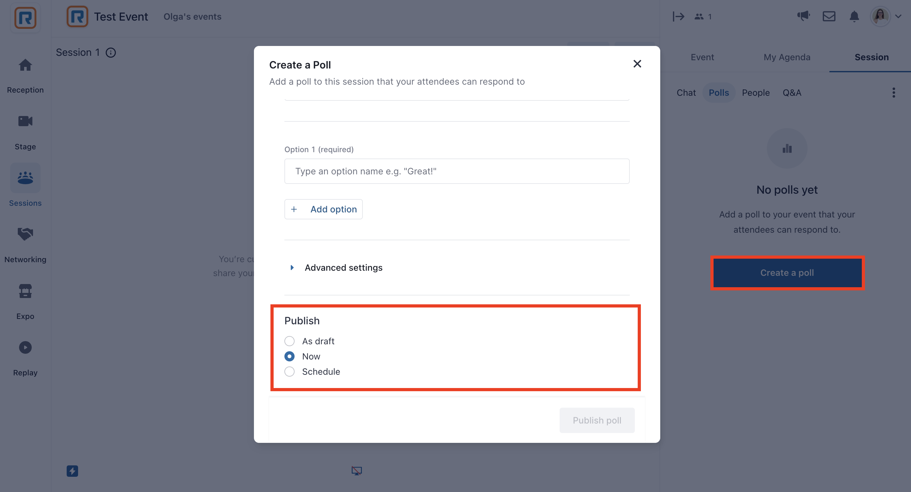The width and height of the screenshot is (911, 492).
Task: Select the As draft radio button
Action: pyautogui.click(x=289, y=341)
